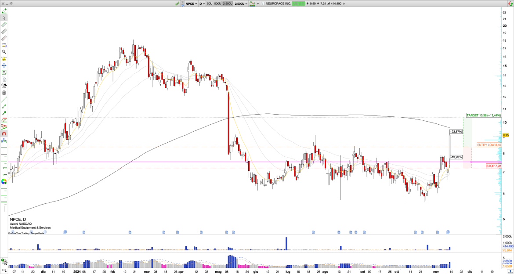The width and height of the screenshot is (514, 274).
Task: Toggle the highlighted 2.500U units button
Action: point(228,4)
